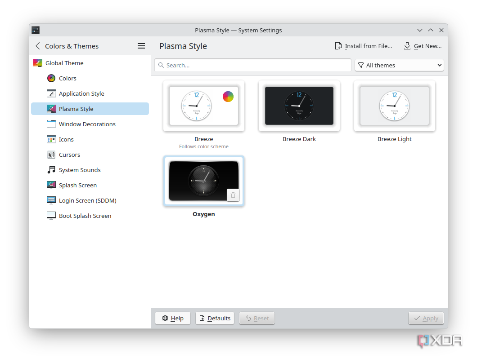Click the Colors wheel icon
This screenshot has width=477, height=363.
(x=51, y=78)
